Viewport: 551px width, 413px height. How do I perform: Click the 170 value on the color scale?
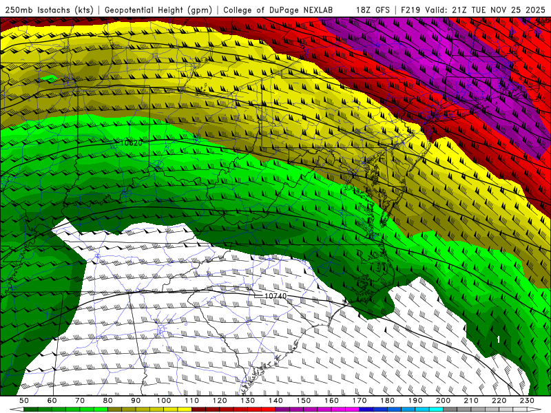[x=360, y=401]
